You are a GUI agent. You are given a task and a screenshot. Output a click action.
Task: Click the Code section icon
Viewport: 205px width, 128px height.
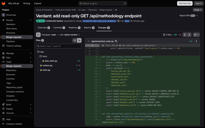3,62
